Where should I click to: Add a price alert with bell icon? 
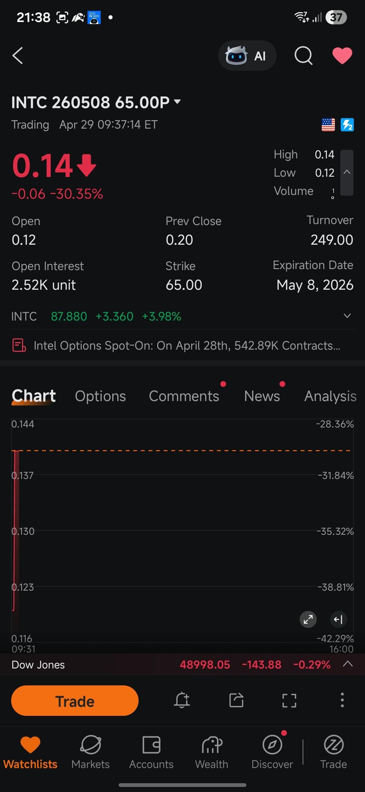(x=182, y=700)
